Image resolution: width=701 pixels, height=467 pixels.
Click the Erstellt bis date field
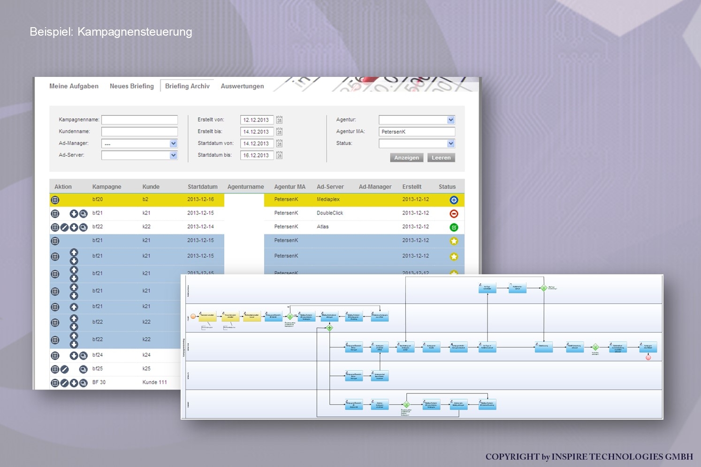pos(257,132)
